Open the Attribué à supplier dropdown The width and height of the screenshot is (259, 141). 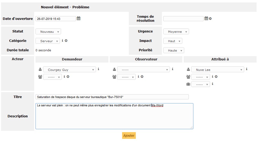(x=201, y=84)
